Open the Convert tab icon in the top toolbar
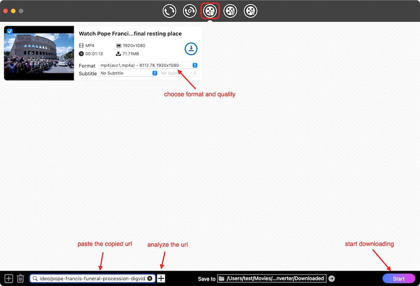Screen dimensions: 420x286 (169, 11)
